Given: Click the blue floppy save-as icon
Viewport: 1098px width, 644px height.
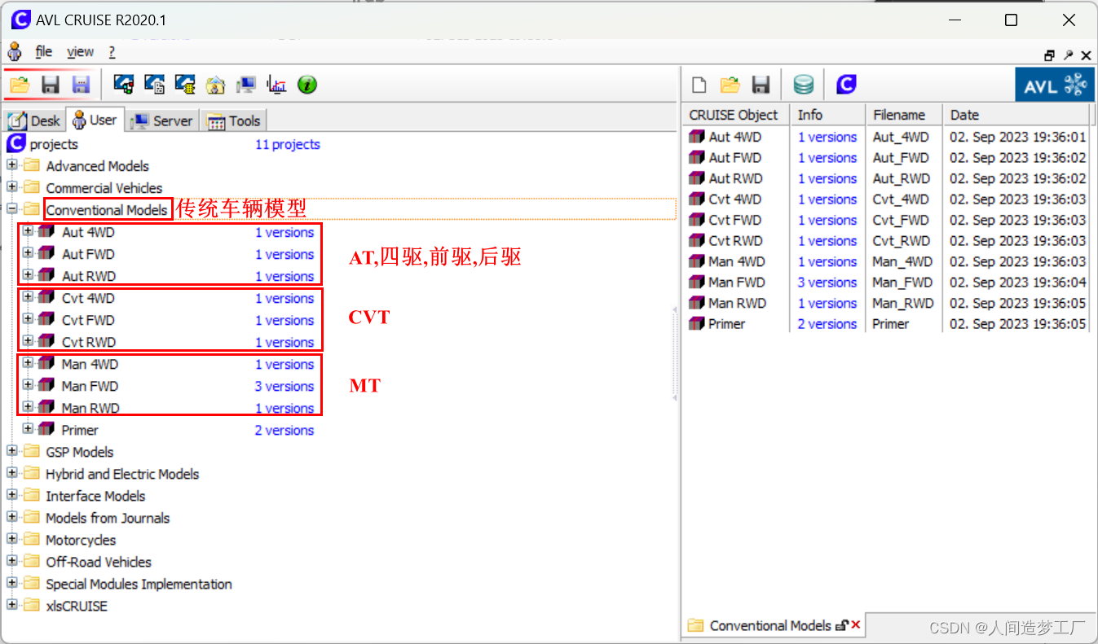Looking at the screenshot, I should pos(81,84).
